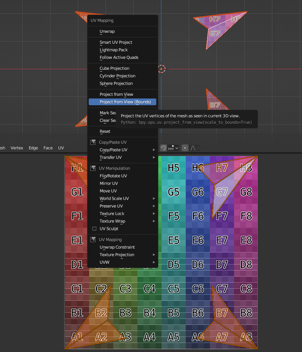
Task: Click the lower UV Mapping section icon
Action: tap(93, 240)
